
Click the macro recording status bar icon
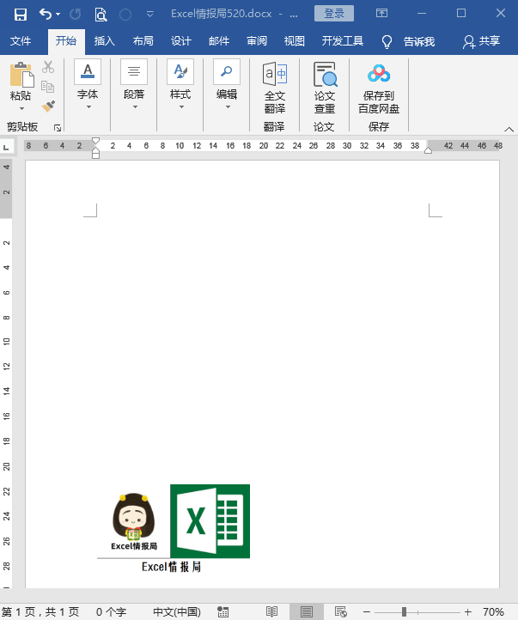pyautogui.click(x=223, y=611)
